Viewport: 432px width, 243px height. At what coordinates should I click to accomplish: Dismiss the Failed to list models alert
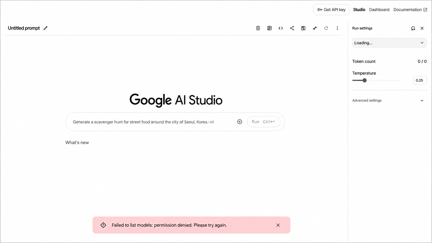click(x=278, y=225)
